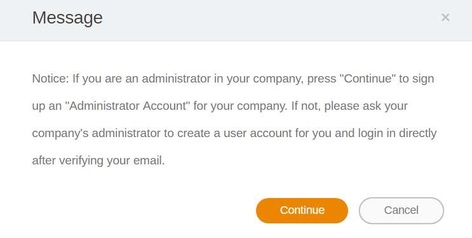Click the 'after verifying your email' line
The width and height of the screenshot is (472, 238).
(x=98, y=161)
